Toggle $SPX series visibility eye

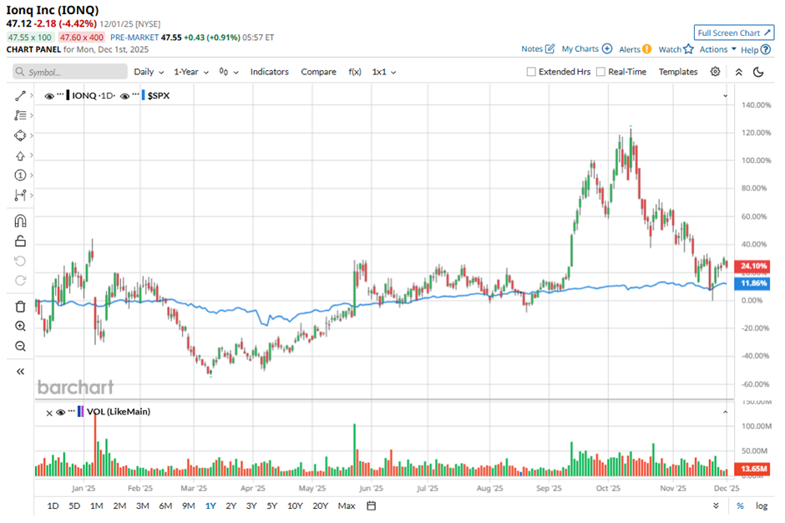[x=124, y=96]
